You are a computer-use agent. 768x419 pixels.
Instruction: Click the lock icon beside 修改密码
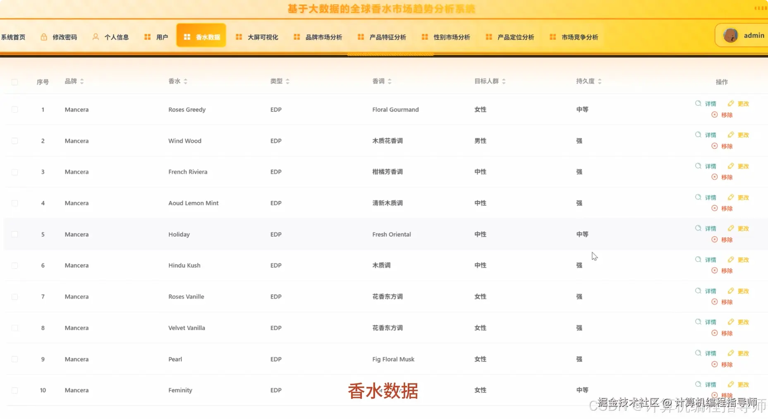43,36
